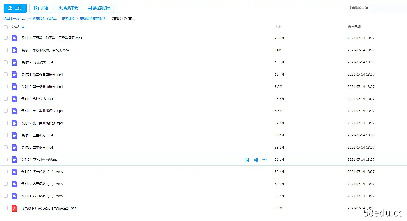
Task: Share the 课时04 空间几何向量 file
Action: 256,160
